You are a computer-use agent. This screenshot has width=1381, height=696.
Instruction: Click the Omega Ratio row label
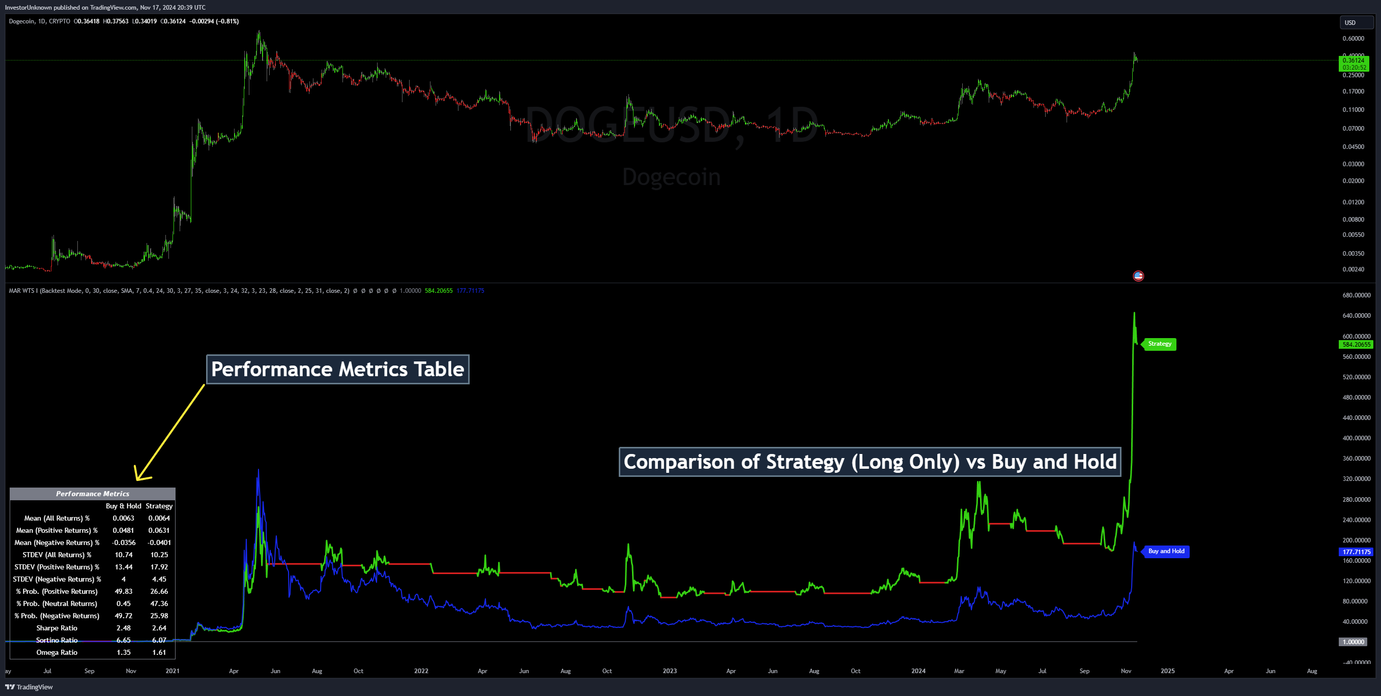[57, 653]
